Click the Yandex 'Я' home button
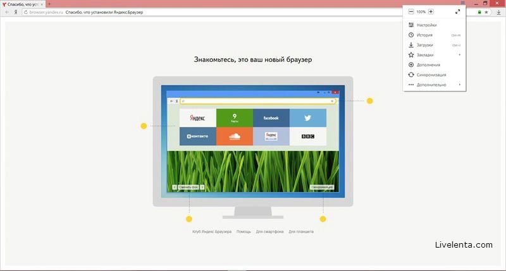Screen dimensions: 506x271 (x=15, y=12)
